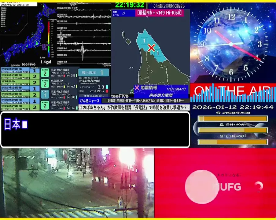
Task: Click the 24時間残り時間 progress bar
Action: click(x=233, y=119)
